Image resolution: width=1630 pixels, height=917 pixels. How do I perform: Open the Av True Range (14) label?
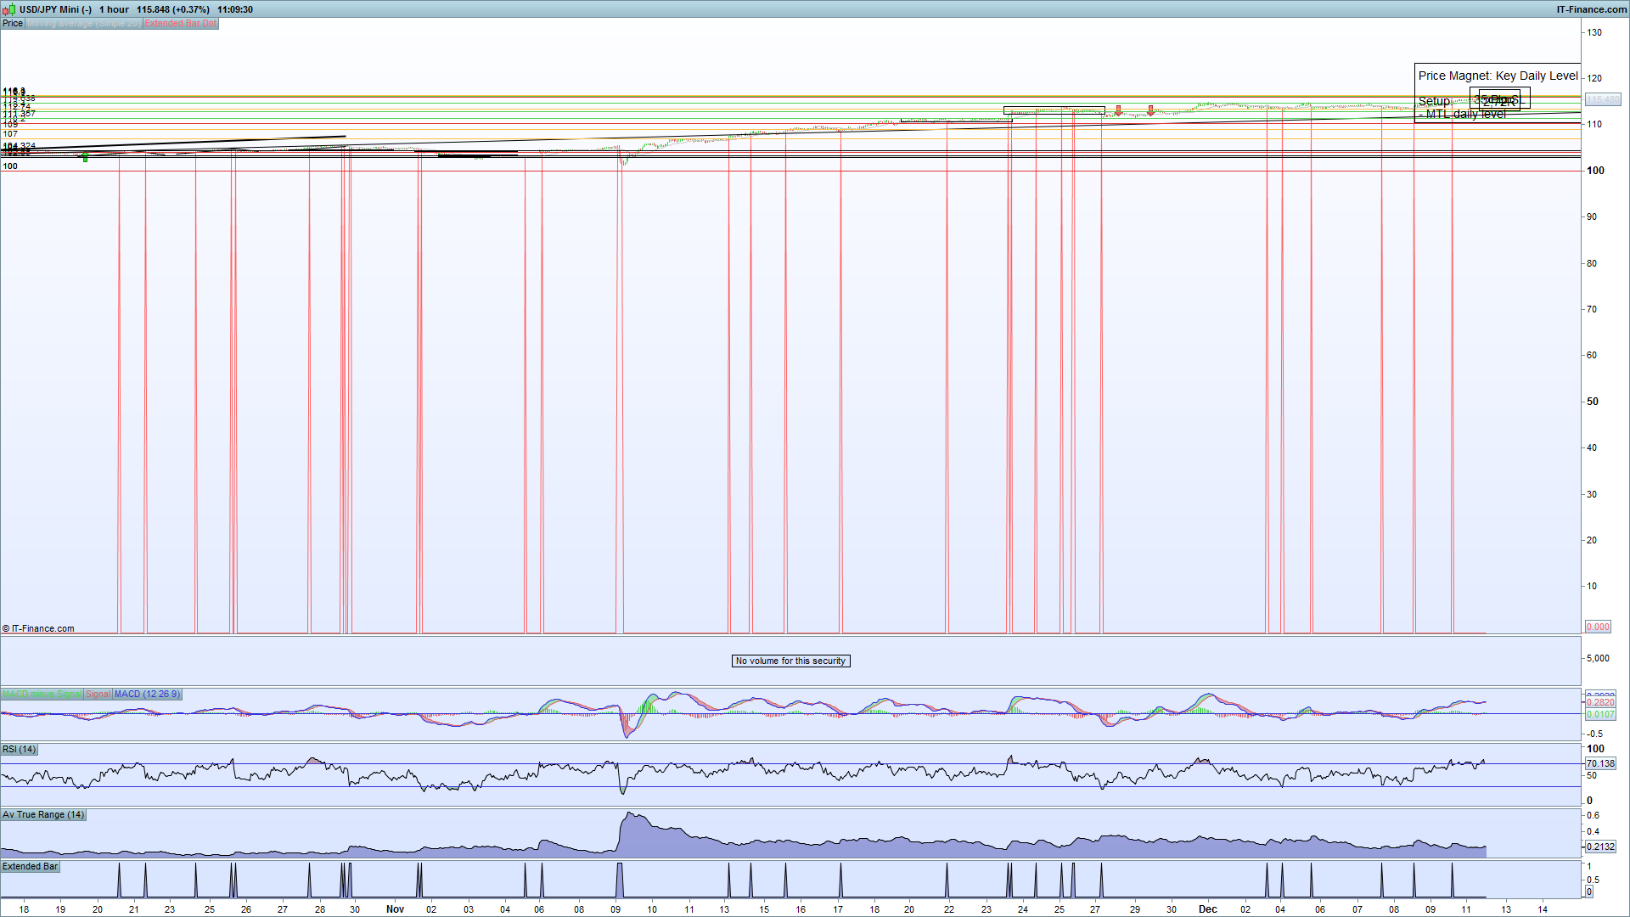(x=43, y=814)
